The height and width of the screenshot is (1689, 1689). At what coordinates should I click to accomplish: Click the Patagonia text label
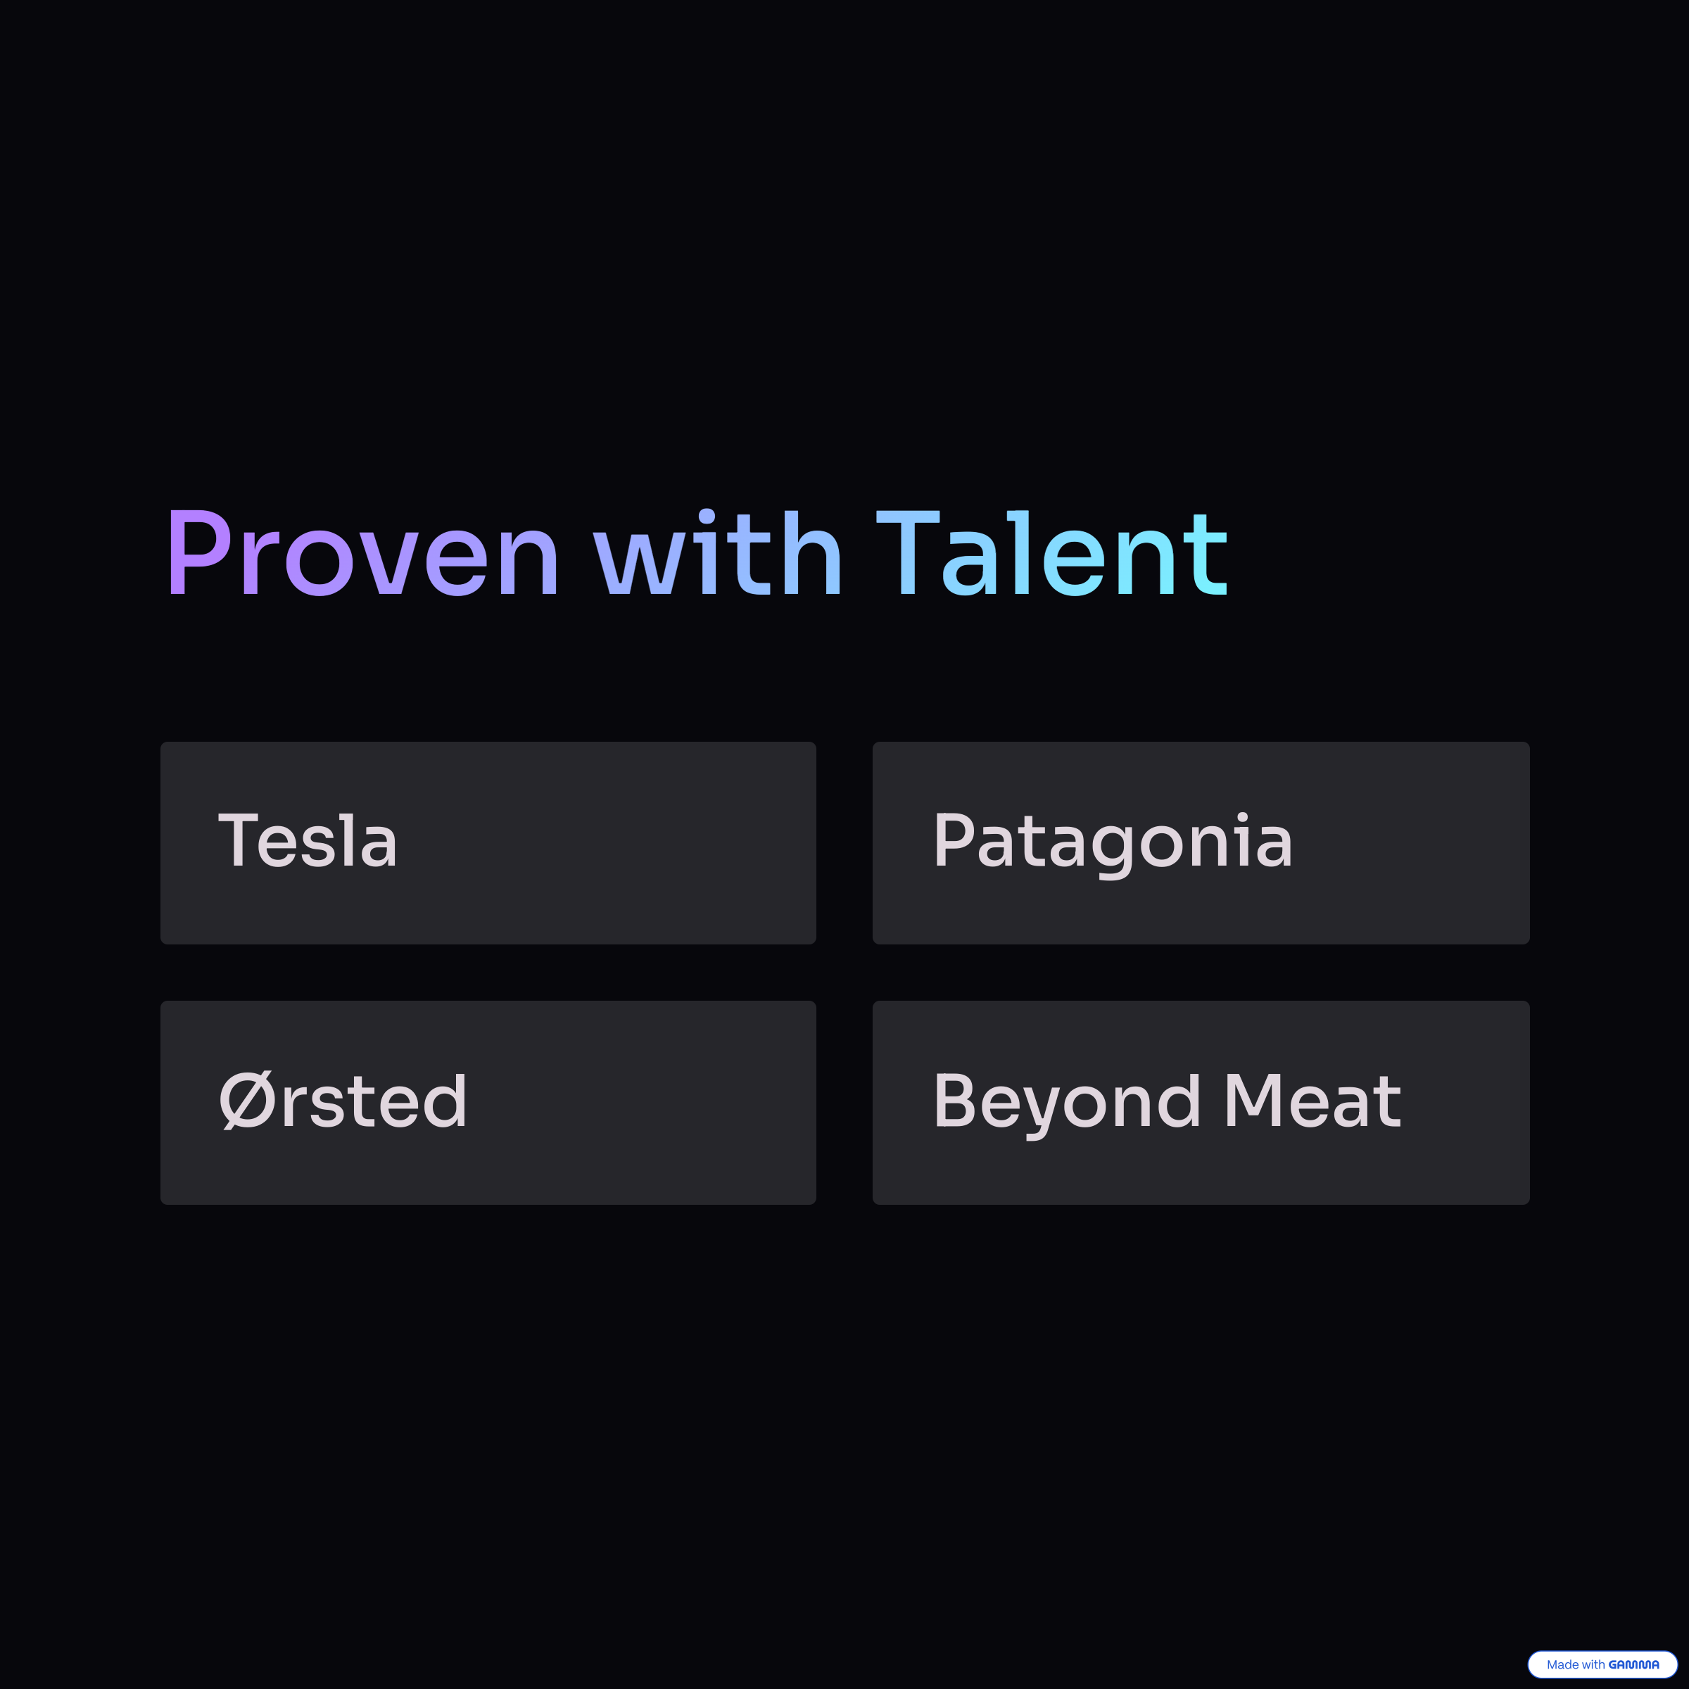click(1113, 844)
